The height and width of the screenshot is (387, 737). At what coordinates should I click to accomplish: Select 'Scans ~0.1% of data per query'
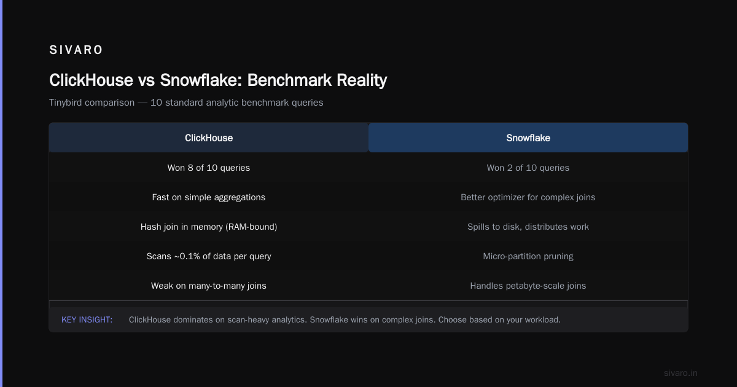pos(209,256)
